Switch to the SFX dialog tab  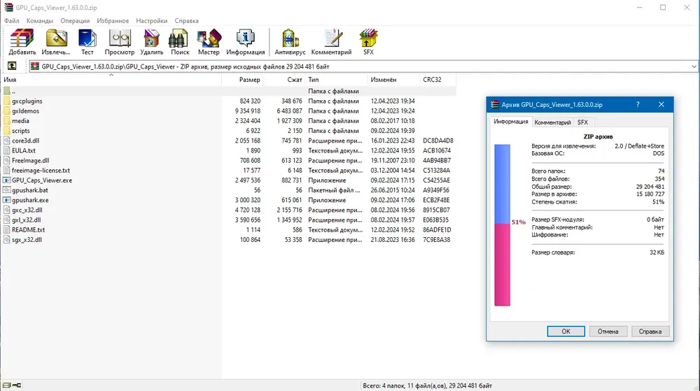pos(582,122)
